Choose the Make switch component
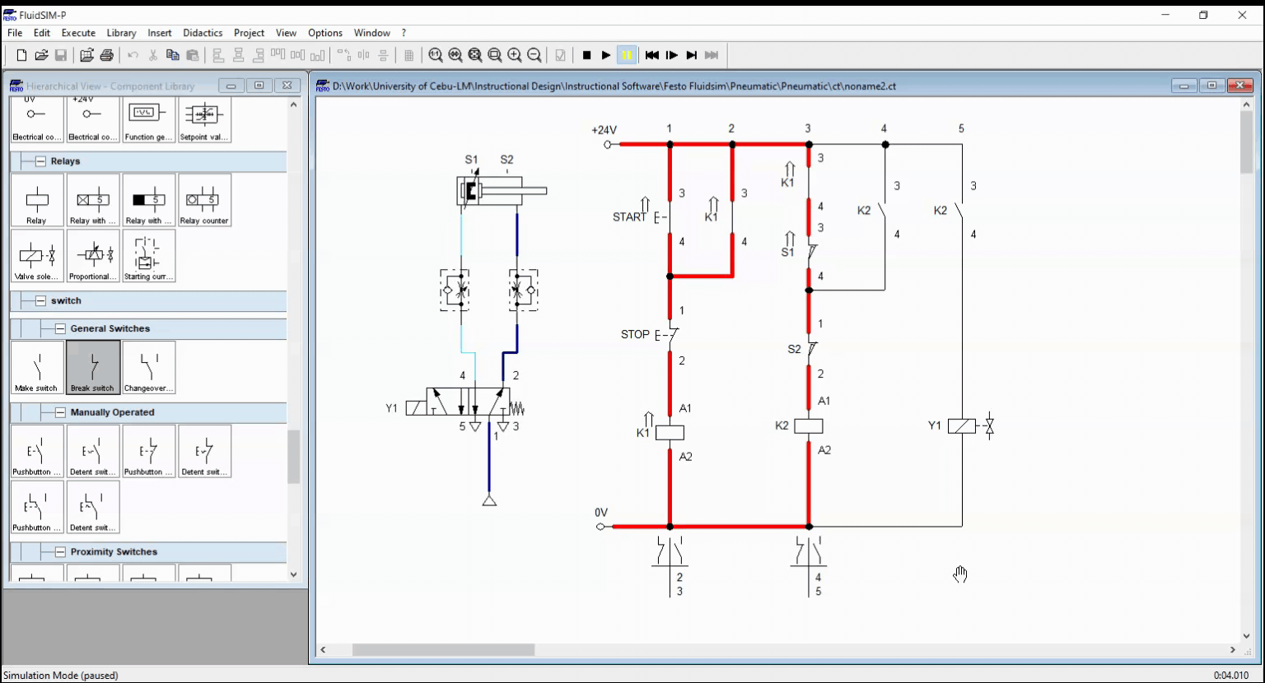 point(37,368)
